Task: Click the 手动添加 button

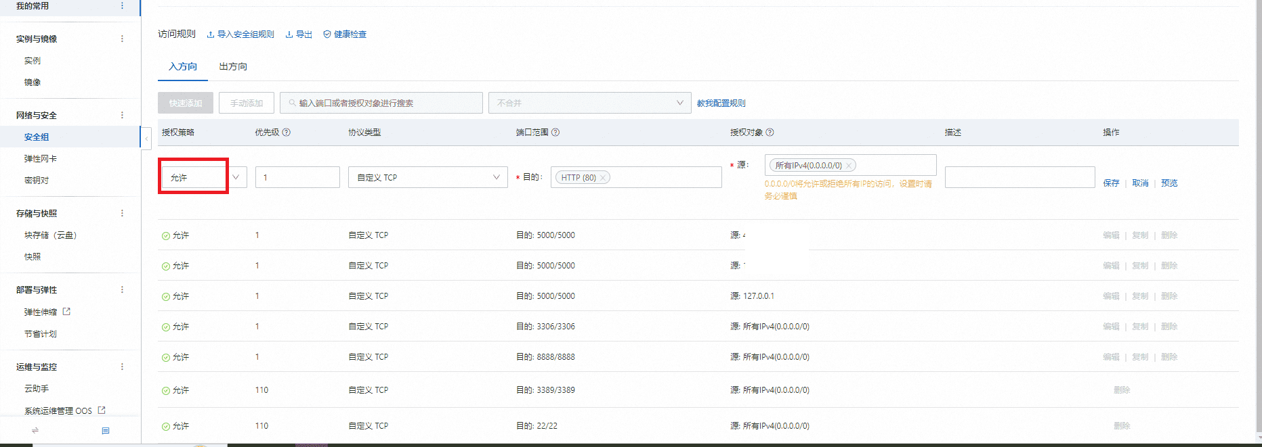Action: (247, 103)
